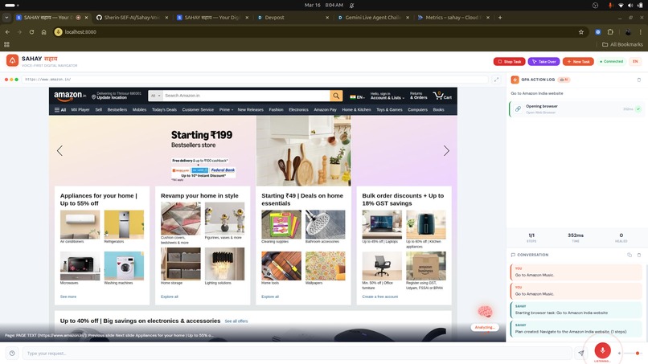Open Returns & Orders
The width and height of the screenshot is (648, 364).
(x=419, y=96)
